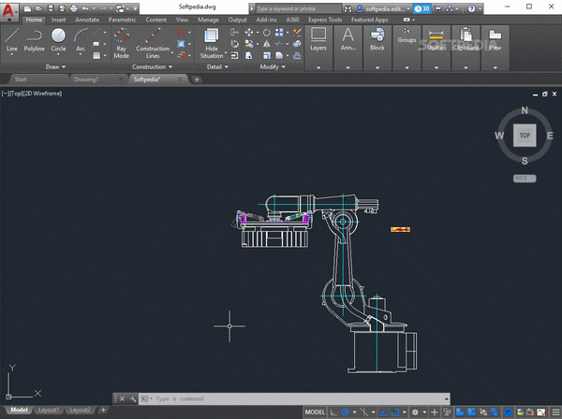562x419 pixels.
Task: Save the drawing using the floppy disk icon
Action: (51, 8)
